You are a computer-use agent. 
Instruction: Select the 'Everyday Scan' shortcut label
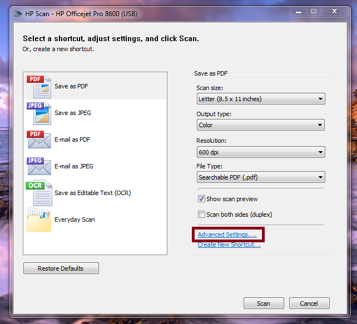75,220
